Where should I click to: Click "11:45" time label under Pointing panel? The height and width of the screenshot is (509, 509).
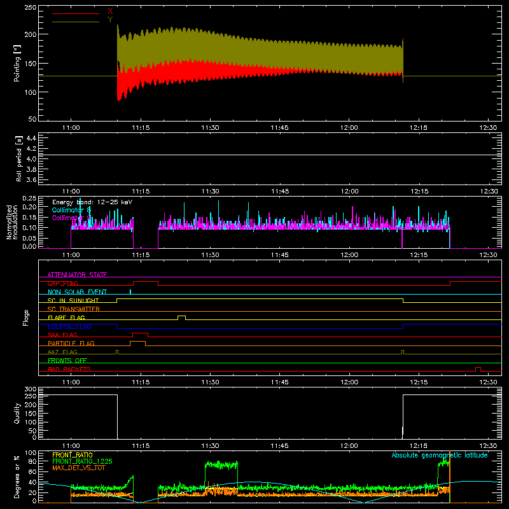pyautogui.click(x=280, y=128)
